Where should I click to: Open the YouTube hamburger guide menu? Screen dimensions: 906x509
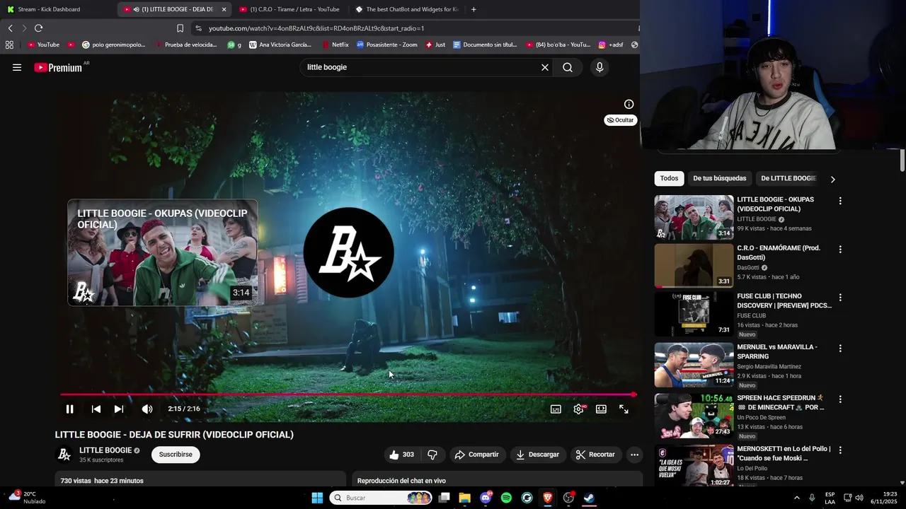(17, 67)
